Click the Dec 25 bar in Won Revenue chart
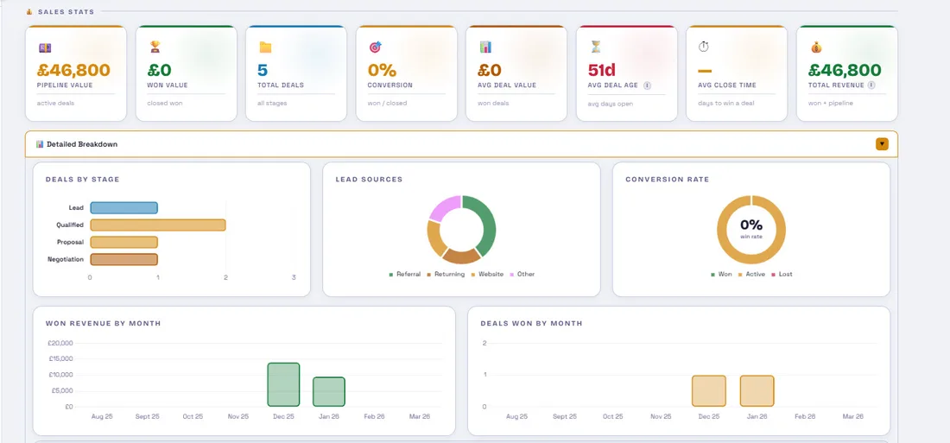The width and height of the screenshot is (950, 443). pyautogui.click(x=283, y=384)
